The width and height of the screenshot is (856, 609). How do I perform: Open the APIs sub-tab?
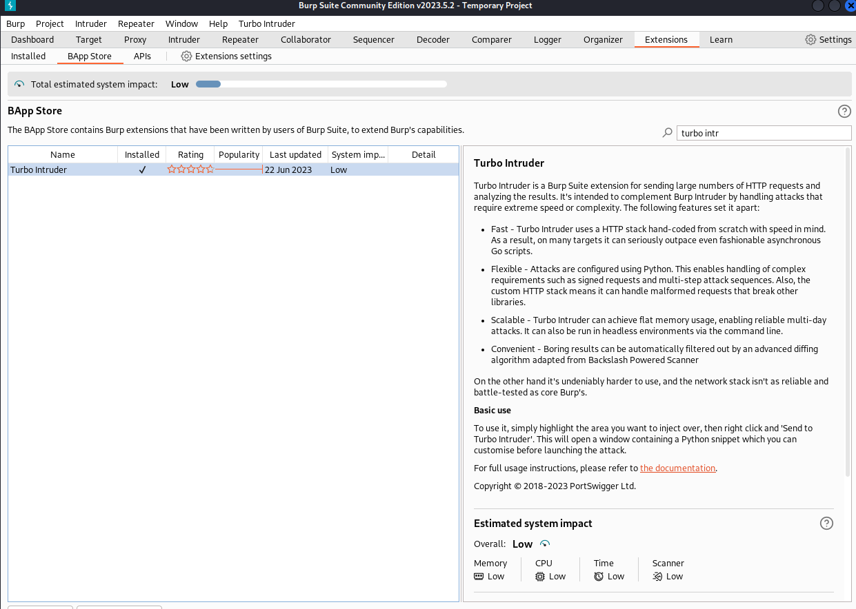[142, 56]
